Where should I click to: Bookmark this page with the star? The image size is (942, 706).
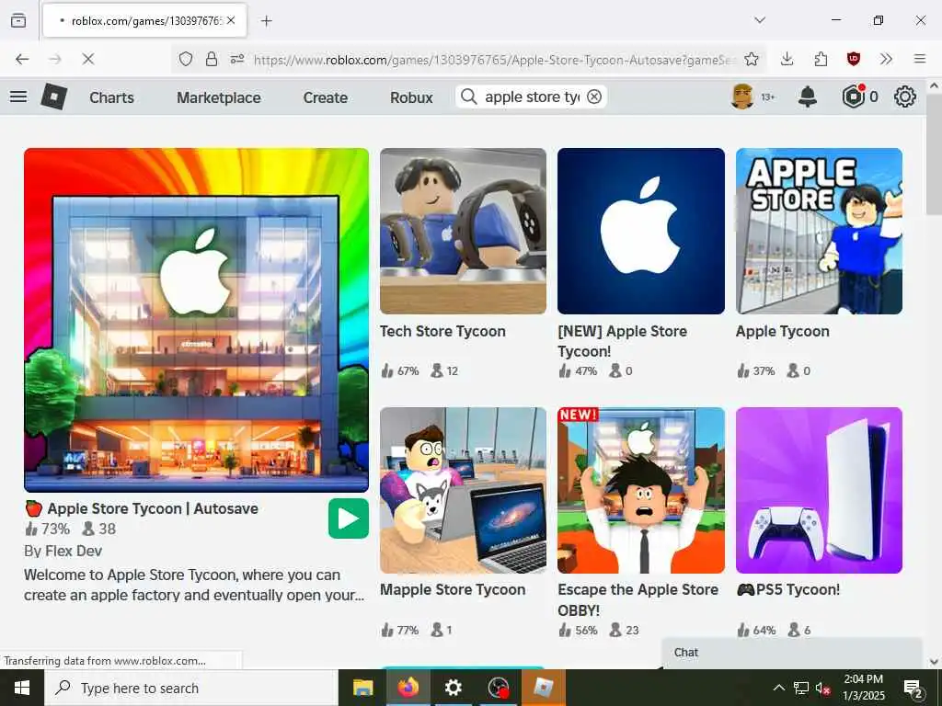[751, 59]
